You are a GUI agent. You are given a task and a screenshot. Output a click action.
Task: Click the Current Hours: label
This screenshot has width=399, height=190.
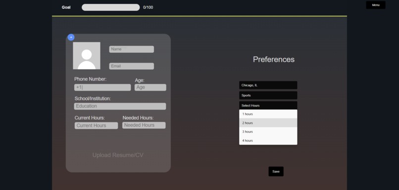[x=90, y=118]
